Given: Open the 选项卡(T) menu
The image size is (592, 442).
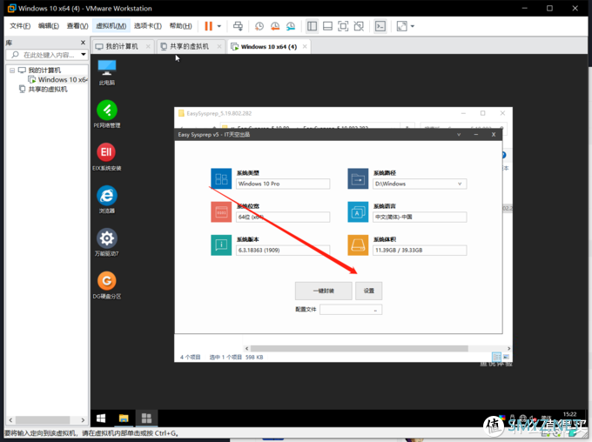Looking at the screenshot, I should coord(148,25).
